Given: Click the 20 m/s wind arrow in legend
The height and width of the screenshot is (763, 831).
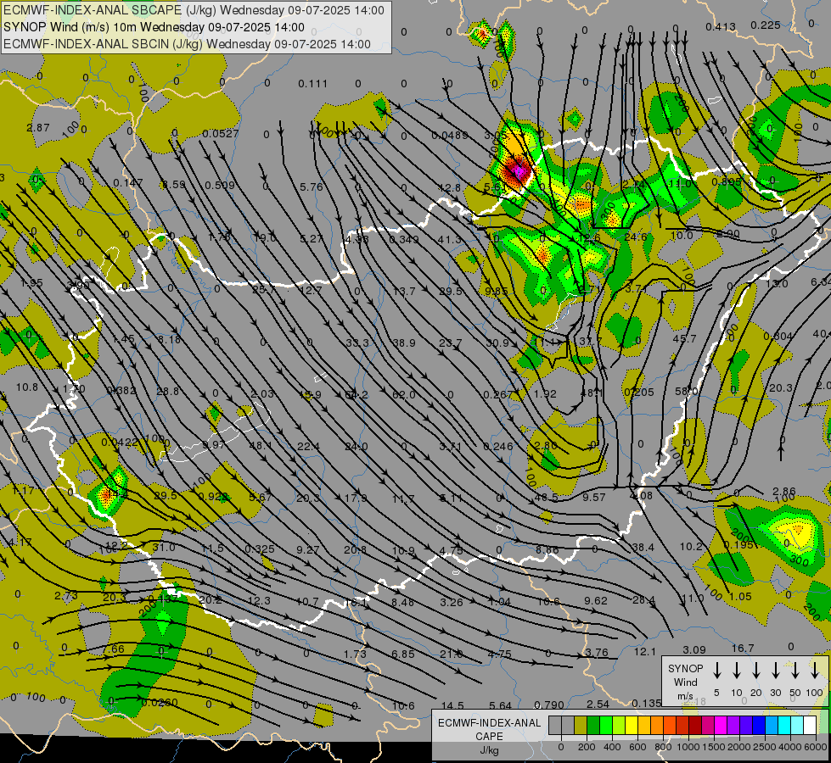Looking at the screenshot, I should point(756,671).
